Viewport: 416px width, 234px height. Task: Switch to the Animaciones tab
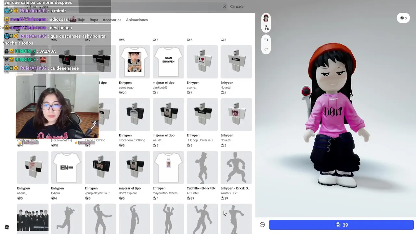coord(137,20)
